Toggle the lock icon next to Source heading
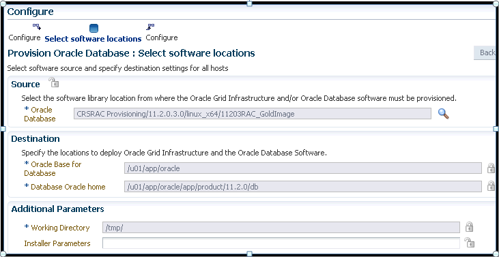 (54, 82)
